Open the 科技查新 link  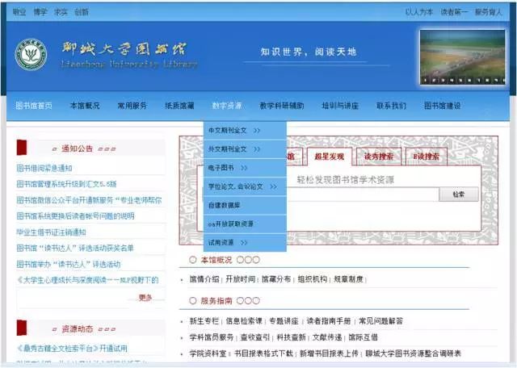click(x=291, y=337)
